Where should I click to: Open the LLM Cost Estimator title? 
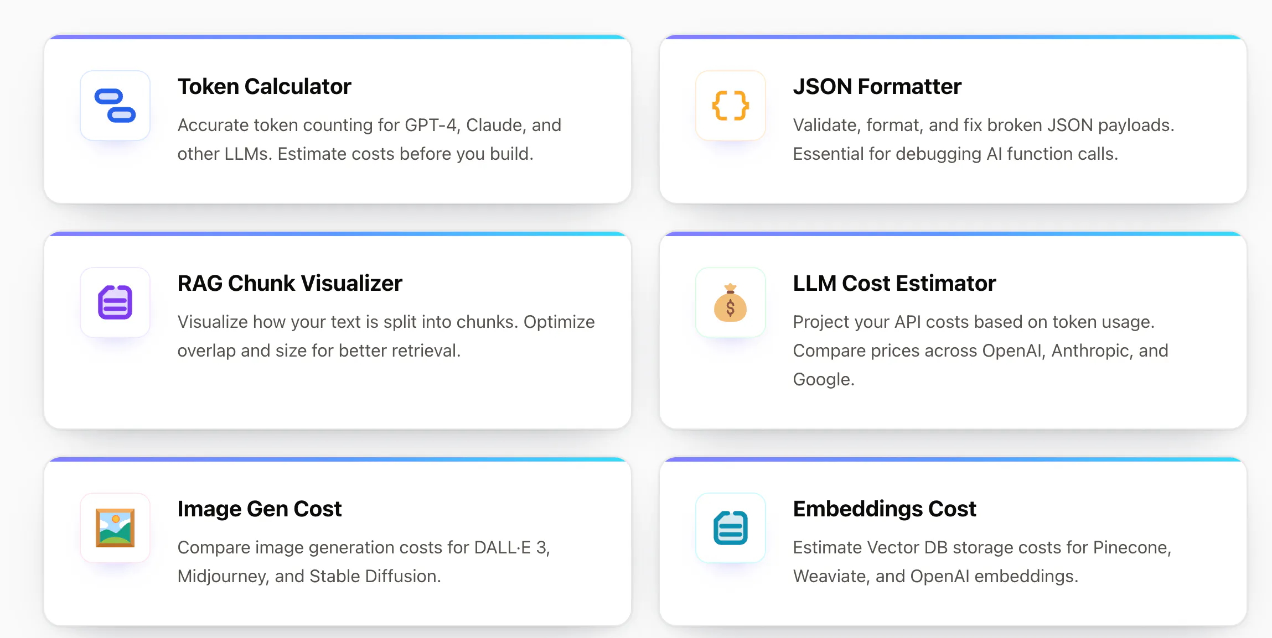pyautogui.click(x=894, y=283)
